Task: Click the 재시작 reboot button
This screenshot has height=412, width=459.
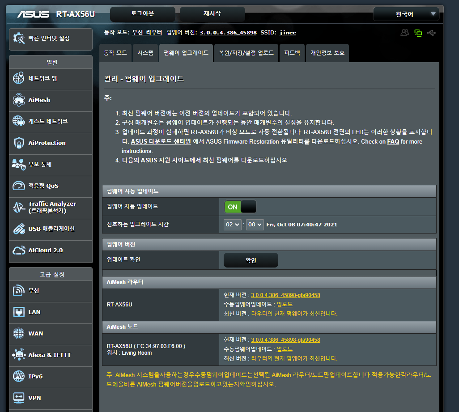Action: click(x=212, y=14)
